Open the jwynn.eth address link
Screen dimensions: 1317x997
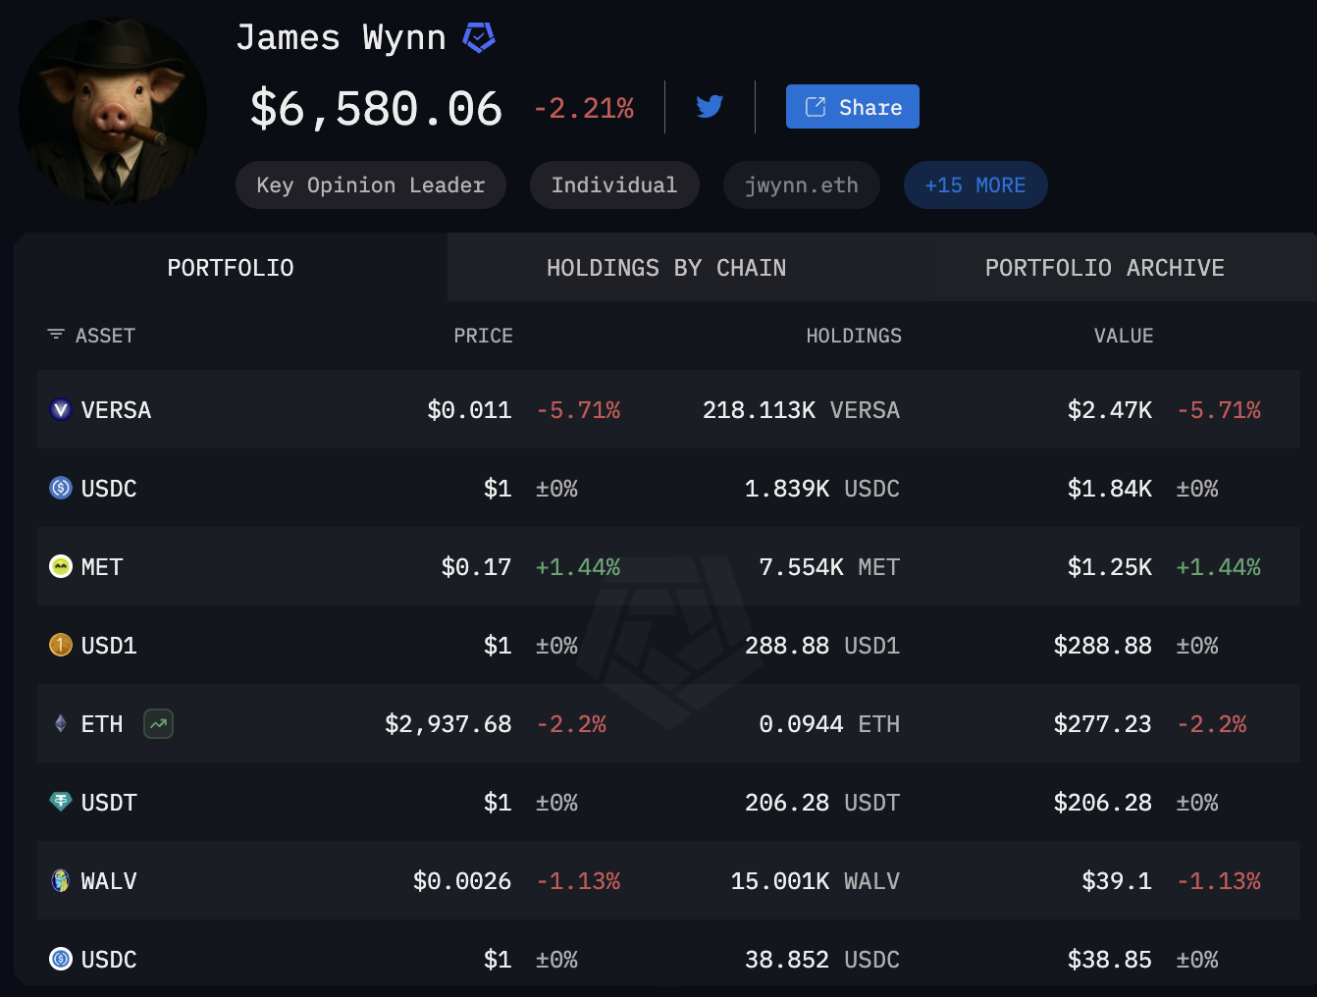pos(801,184)
